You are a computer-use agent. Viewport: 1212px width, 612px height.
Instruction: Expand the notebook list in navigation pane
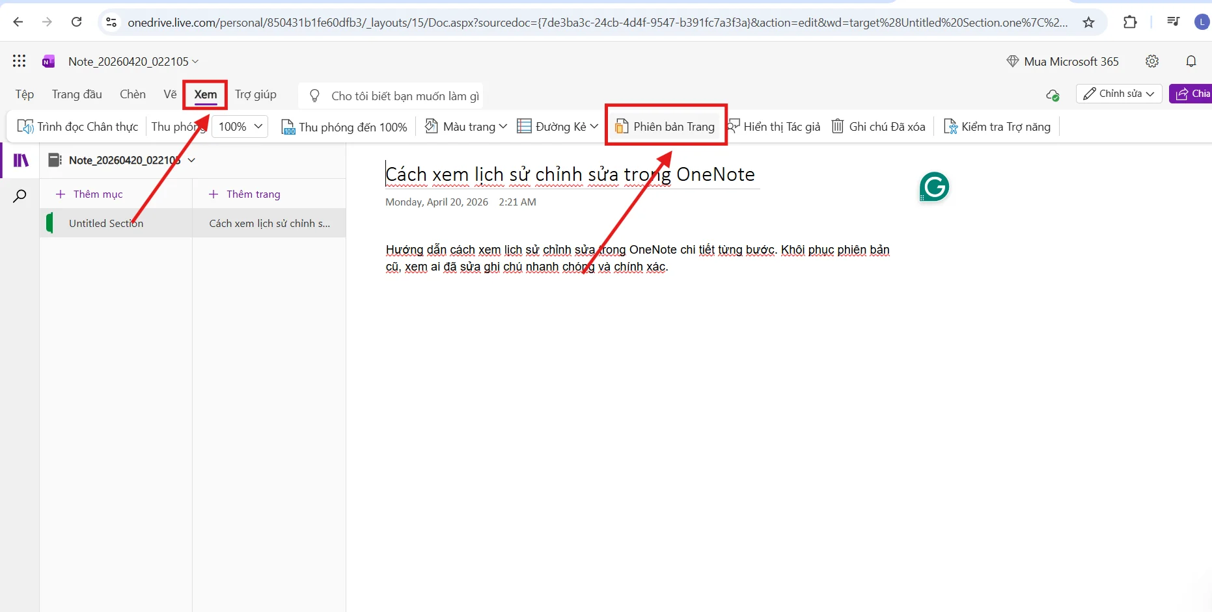(x=191, y=160)
